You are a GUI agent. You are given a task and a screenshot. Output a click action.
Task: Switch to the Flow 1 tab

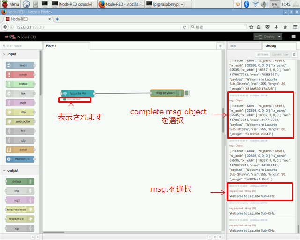click(x=67, y=46)
